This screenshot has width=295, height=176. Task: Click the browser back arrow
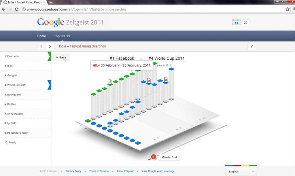tap(3, 9)
